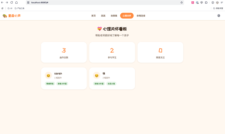
Task: Select the 心理关怀 nav tab
Action: (127, 16)
